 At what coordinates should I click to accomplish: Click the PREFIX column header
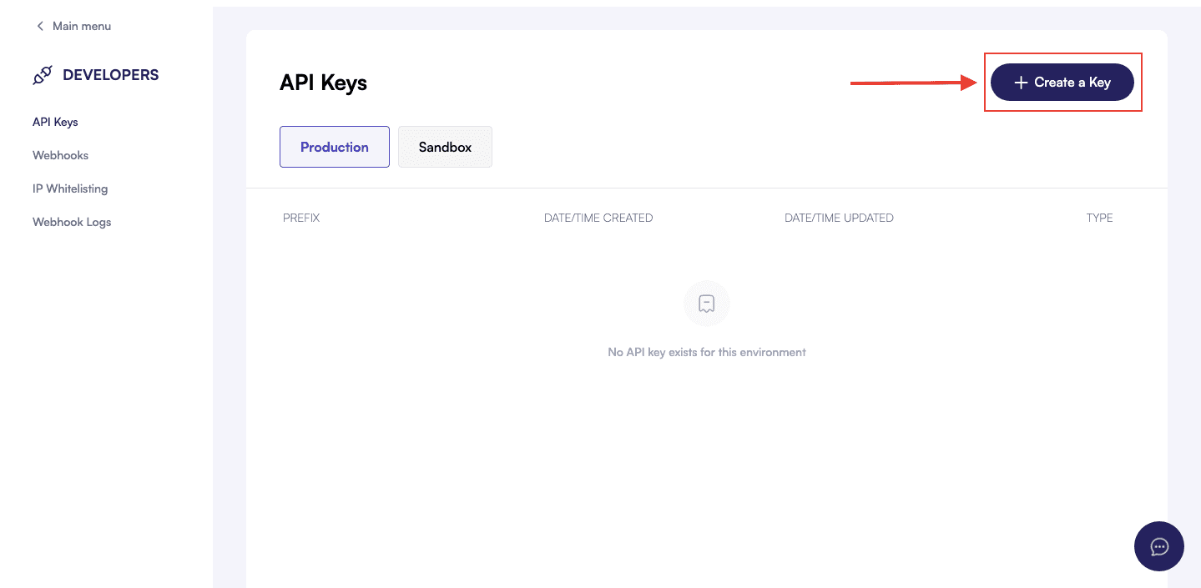[x=301, y=218]
